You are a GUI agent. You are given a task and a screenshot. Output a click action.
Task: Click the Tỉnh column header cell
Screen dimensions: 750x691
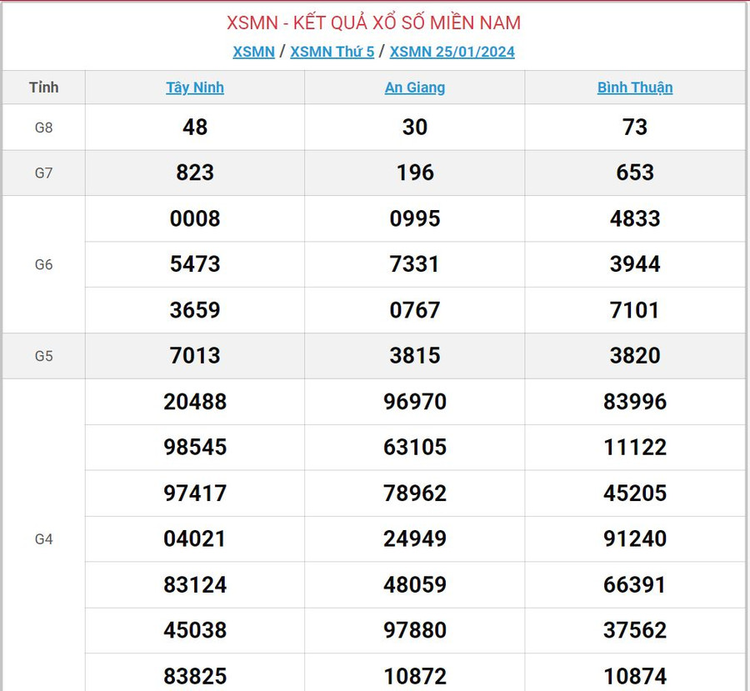[43, 88]
